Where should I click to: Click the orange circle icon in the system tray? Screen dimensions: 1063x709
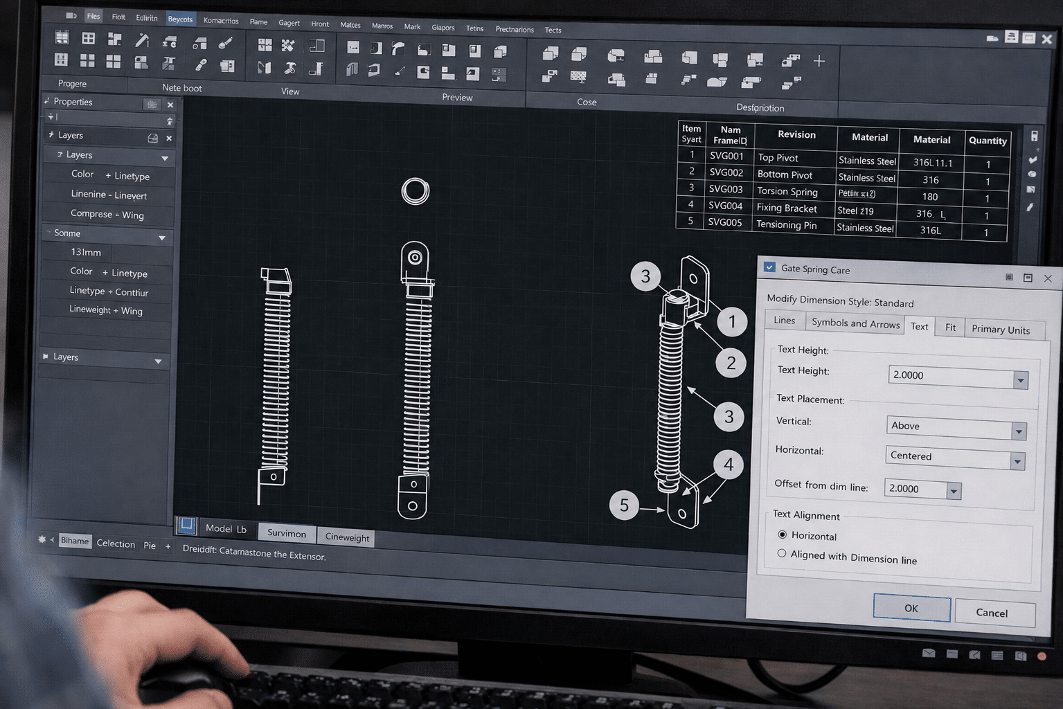point(1042,656)
